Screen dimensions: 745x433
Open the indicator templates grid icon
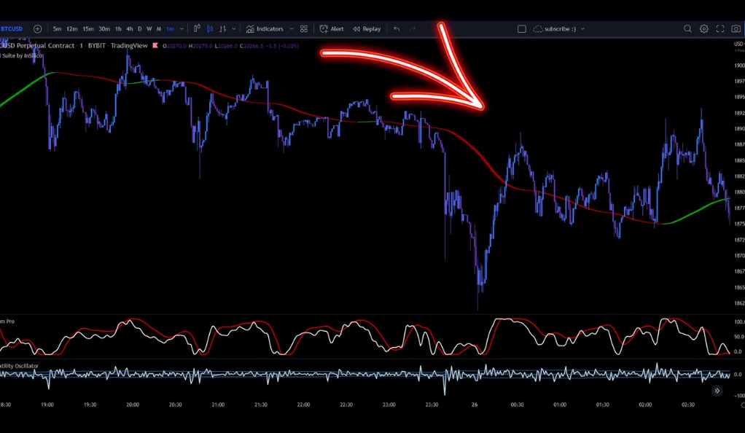pyautogui.click(x=304, y=29)
